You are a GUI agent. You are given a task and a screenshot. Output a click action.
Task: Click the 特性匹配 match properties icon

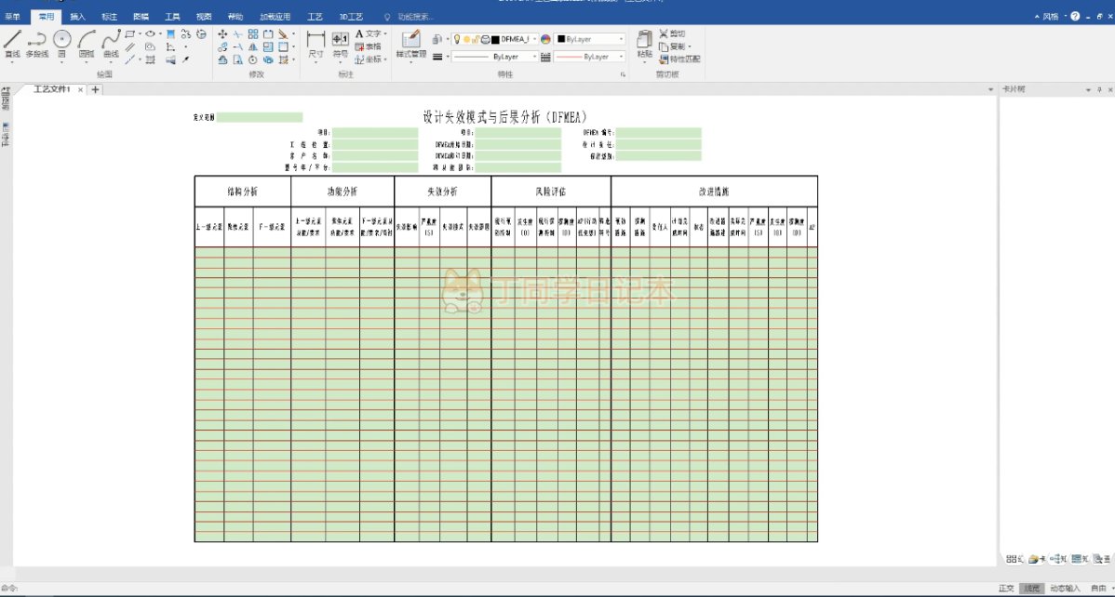tap(678, 59)
